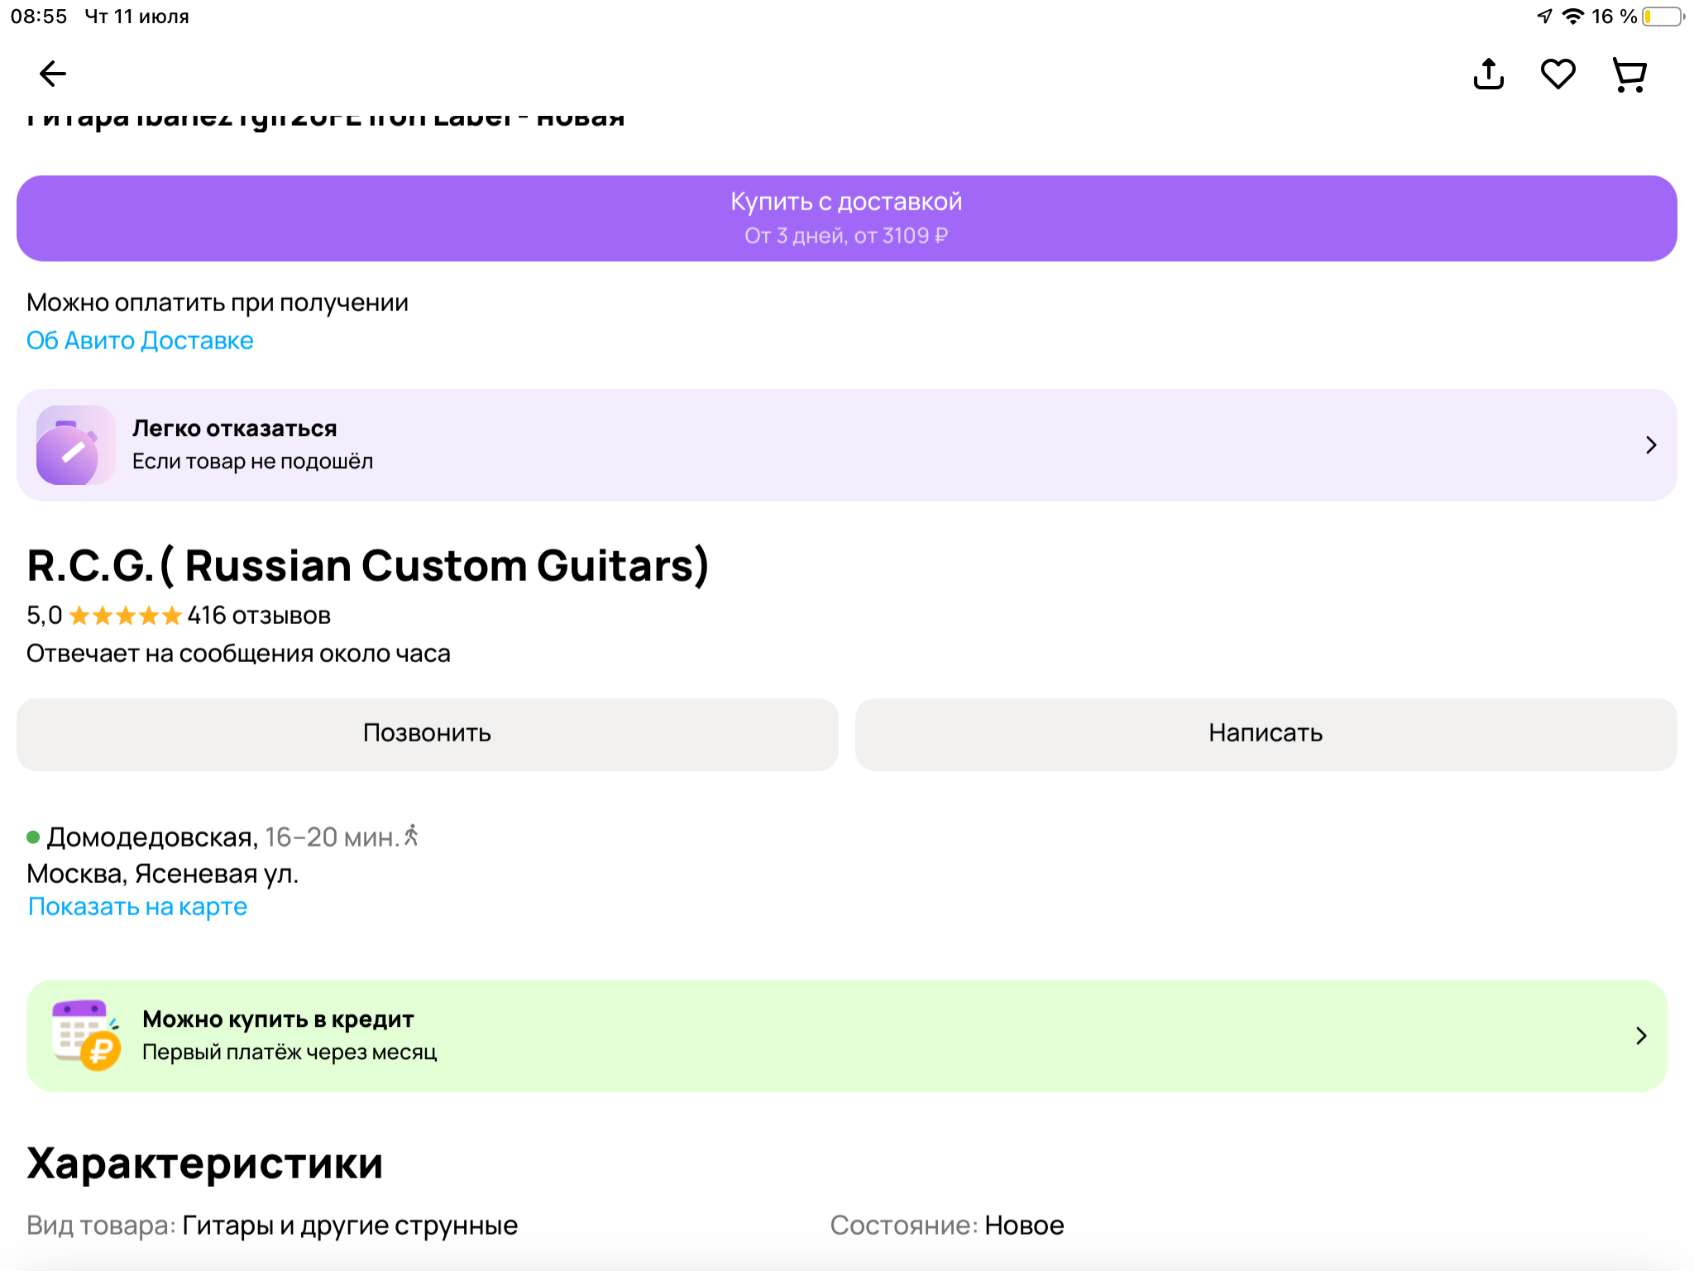Tap the back arrow icon
Screen dimensions: 1694x1271
53,74
